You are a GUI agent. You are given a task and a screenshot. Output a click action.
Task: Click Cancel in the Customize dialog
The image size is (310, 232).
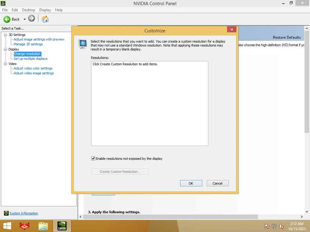coord(217,183)
